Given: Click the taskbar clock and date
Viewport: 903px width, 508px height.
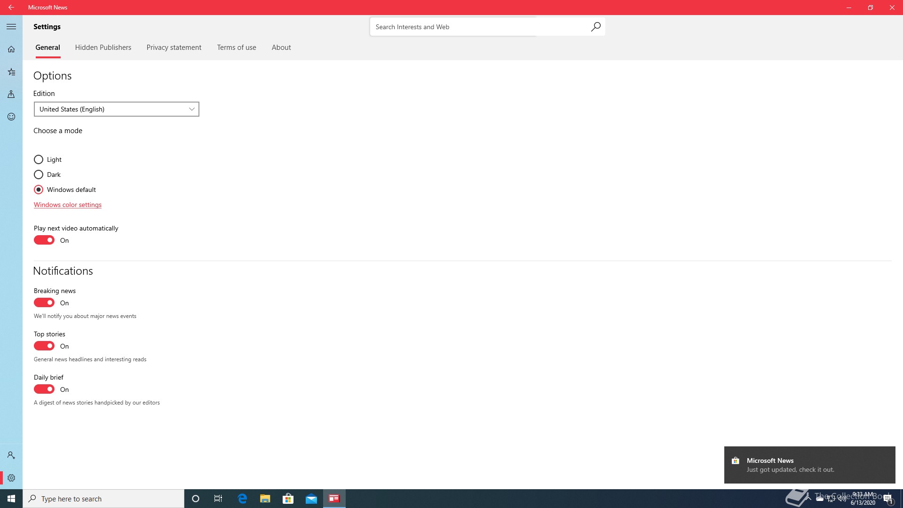Looking at the screenshot, I should click(x=863, y=499).
